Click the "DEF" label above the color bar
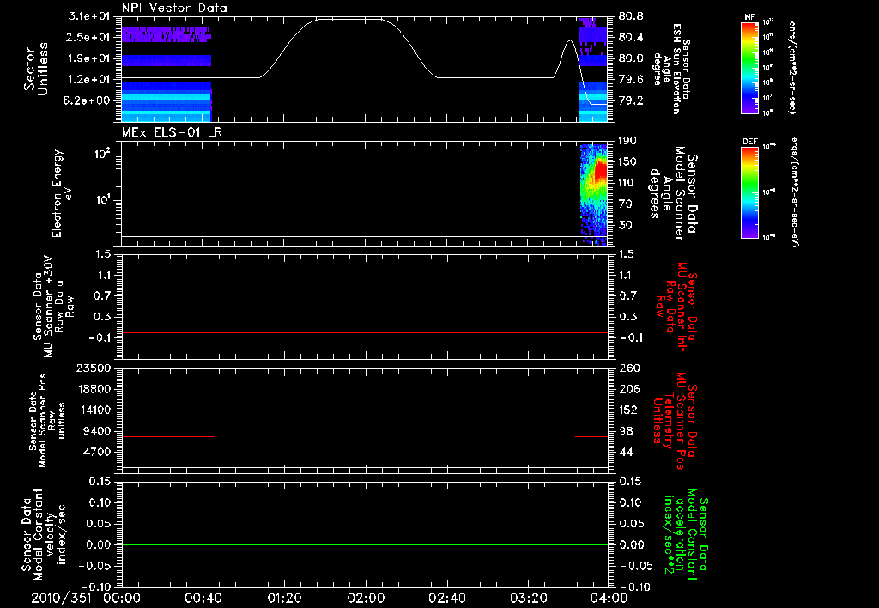 [749, 142]
